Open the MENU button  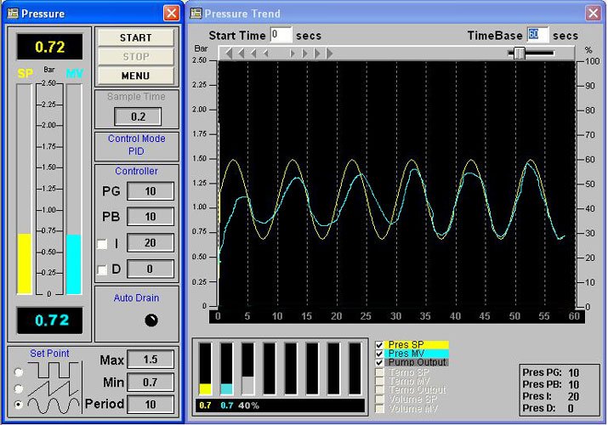coord(135,75)
